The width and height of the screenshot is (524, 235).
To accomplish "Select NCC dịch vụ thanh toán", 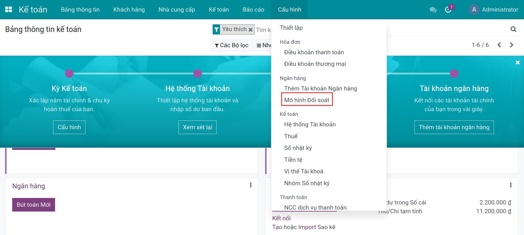I will (315, 208).
